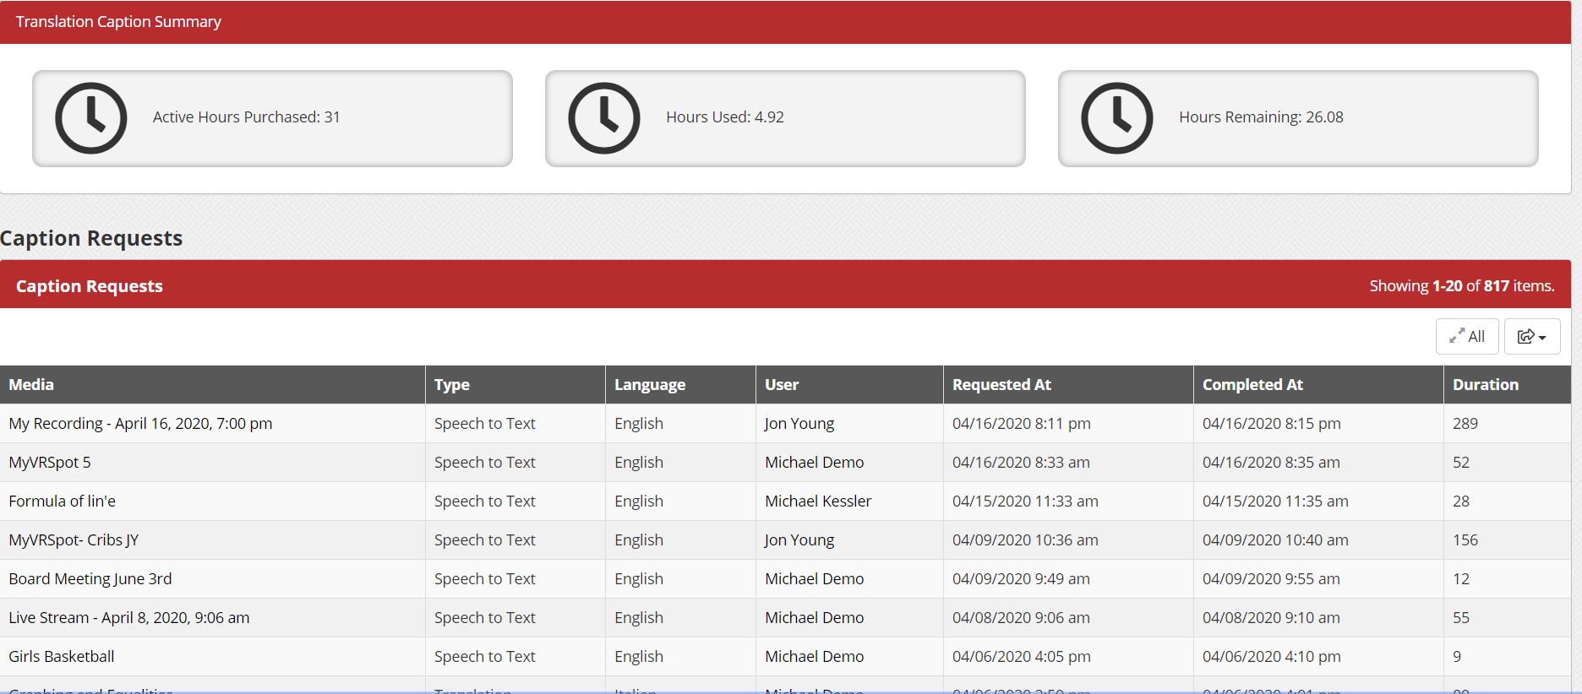Click the Hours Remaining: 26.08 card
The width and height of the screenshot is (1582, 694).
click(1298, 118)
